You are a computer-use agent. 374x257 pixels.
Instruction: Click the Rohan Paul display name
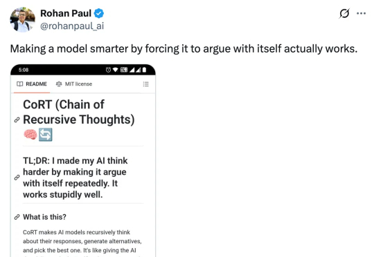(66, 13)
